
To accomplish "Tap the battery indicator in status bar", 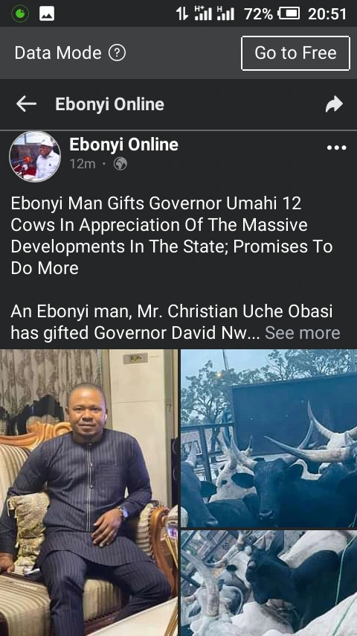I will coord(289,14).
